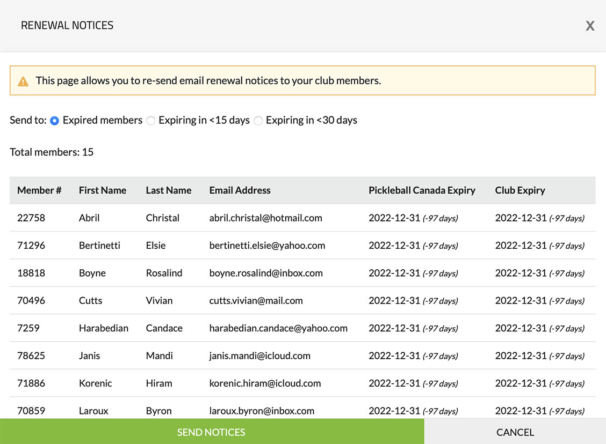Choose Expiring in <15 days option

151,121
